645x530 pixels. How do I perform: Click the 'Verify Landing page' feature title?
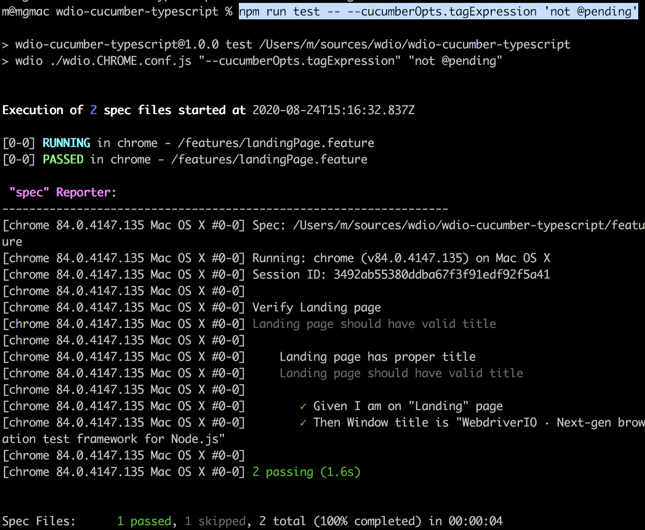[x=316, y=307]
